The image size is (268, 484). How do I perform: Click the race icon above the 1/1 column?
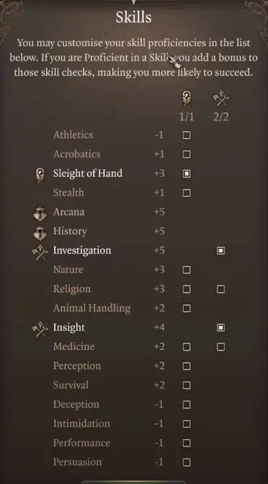tap(186, 98)
